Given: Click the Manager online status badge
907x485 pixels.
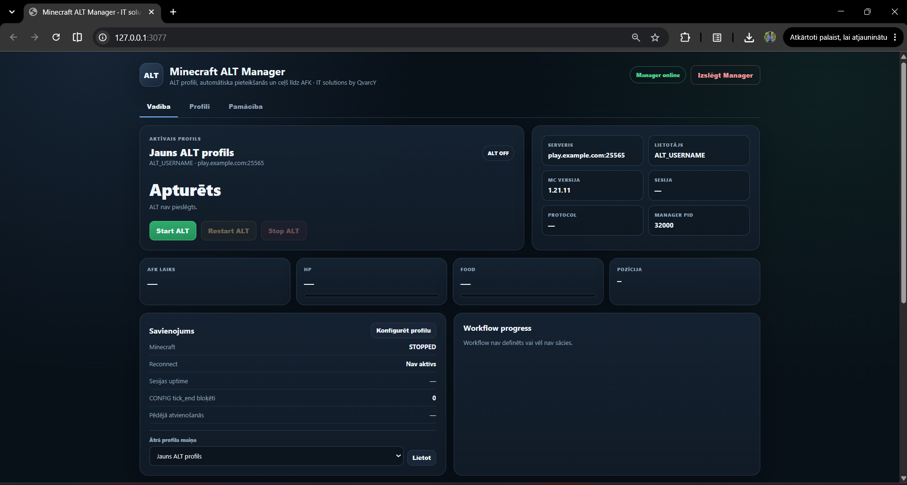Looking at the screenshot, I should (658, 75).
